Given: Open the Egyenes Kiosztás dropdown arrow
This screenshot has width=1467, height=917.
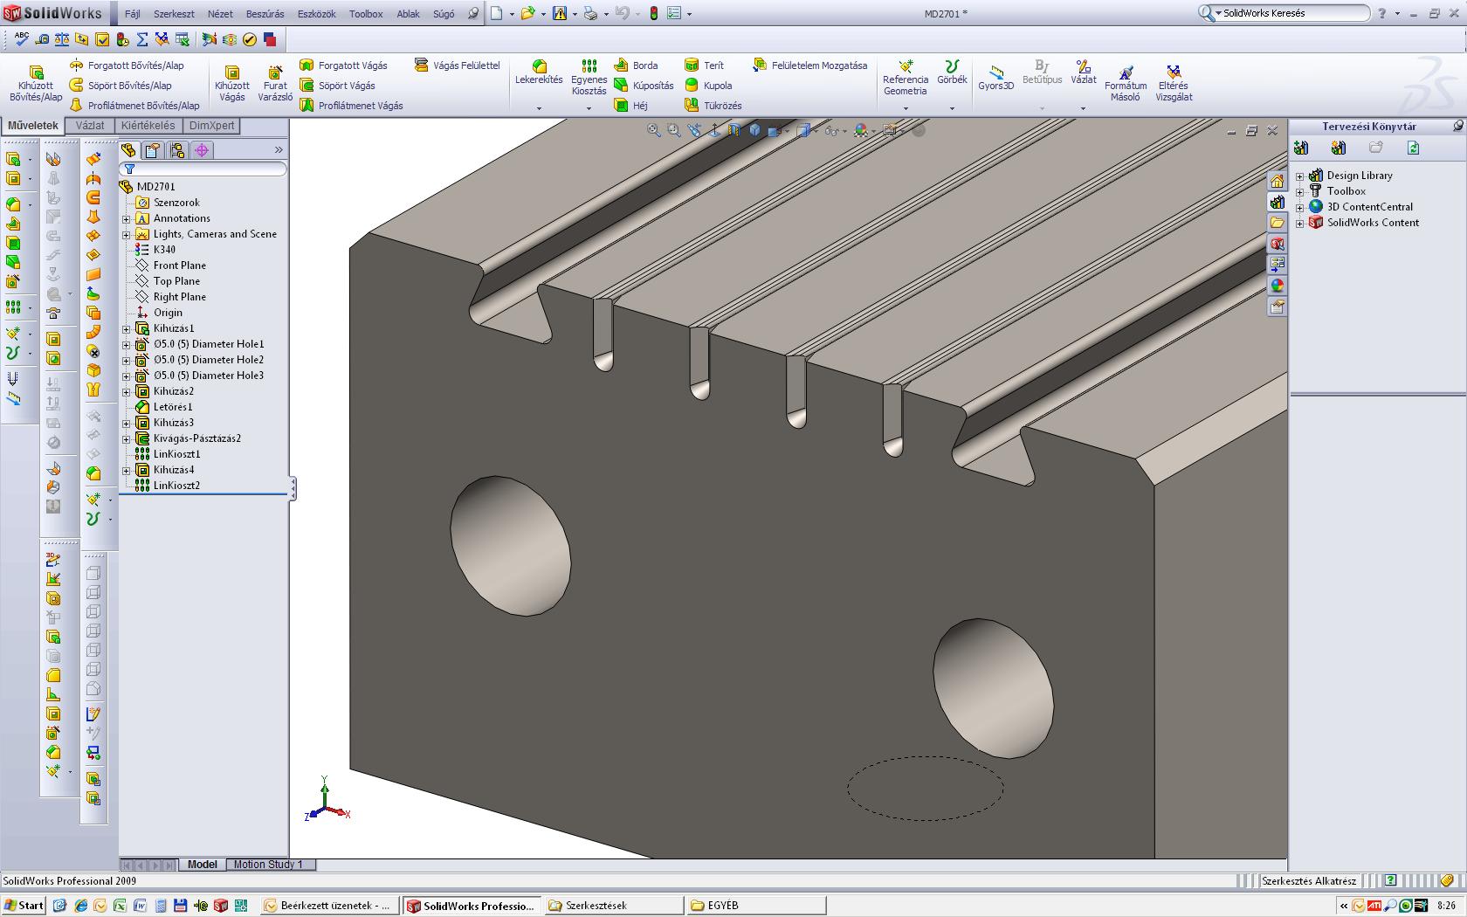Looking at the screenshot, I should pyautogui.click(x=589, y=108).
